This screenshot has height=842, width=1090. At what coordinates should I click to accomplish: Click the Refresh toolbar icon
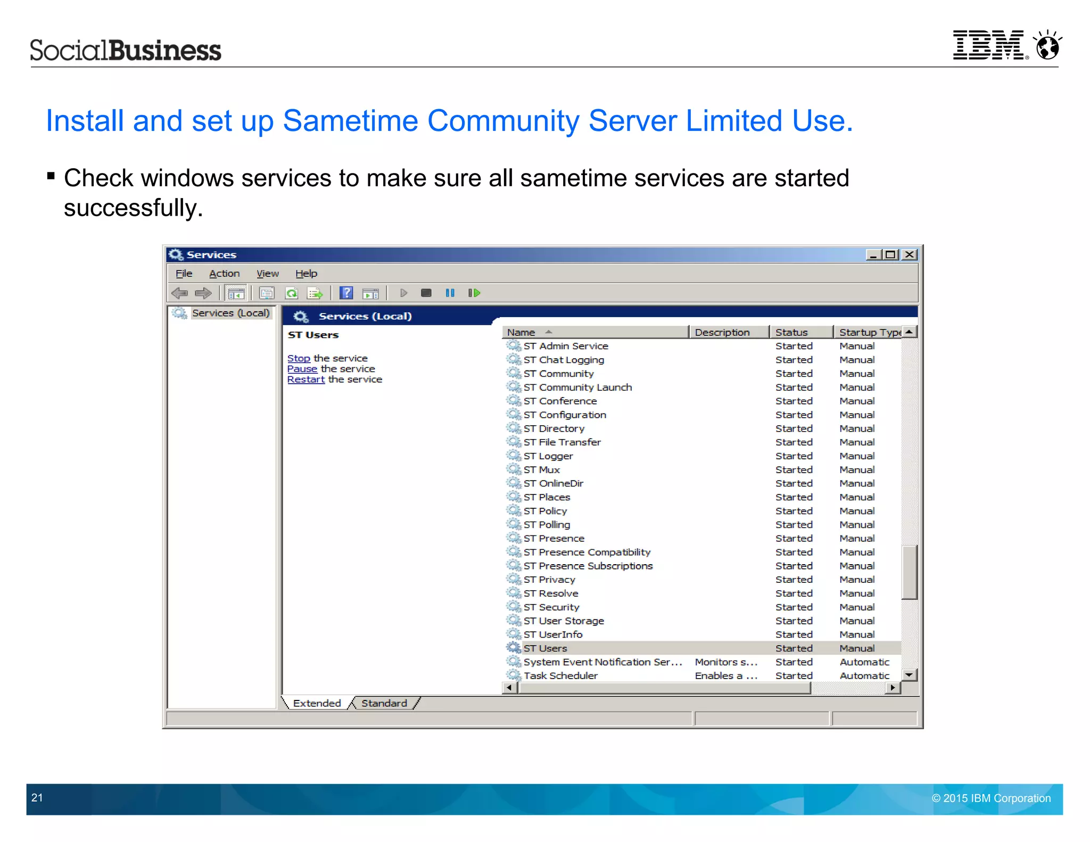(x=292, y=293)
